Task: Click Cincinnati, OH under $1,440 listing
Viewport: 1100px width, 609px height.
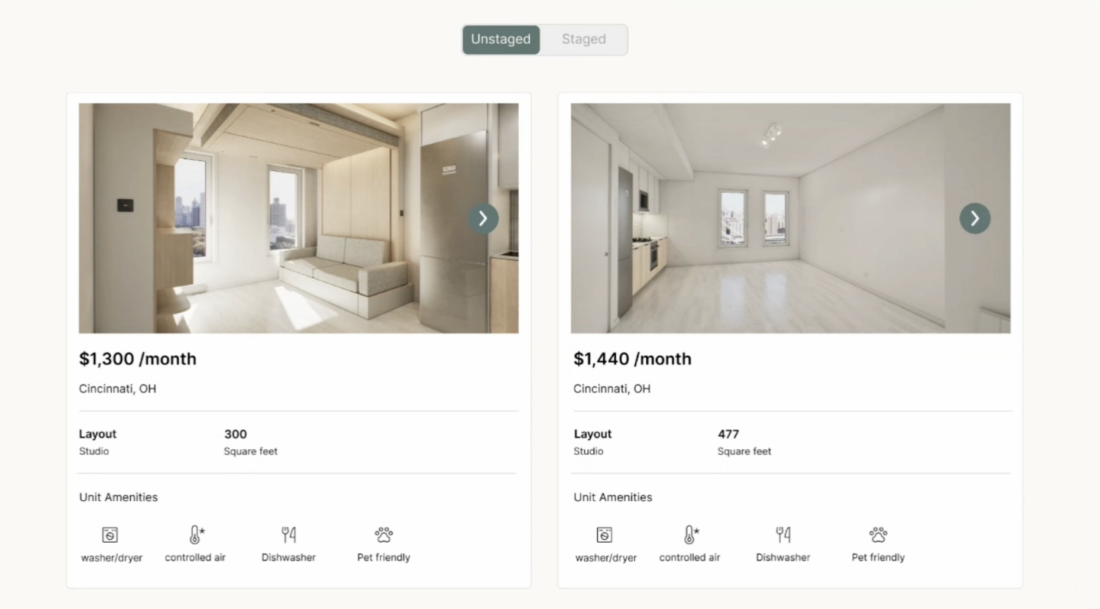Action: click(x=612, y=388)
